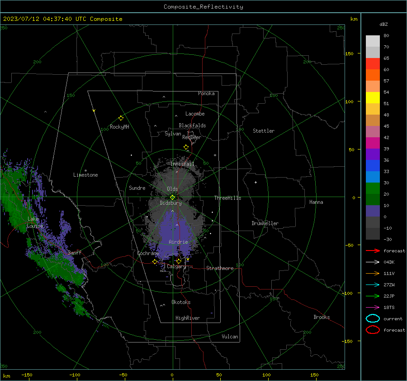Click the yellow radar site diamond below Olds

click(x=173, y=197)
